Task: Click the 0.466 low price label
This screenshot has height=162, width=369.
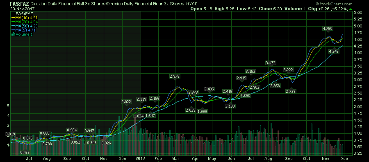Action: 25,152
